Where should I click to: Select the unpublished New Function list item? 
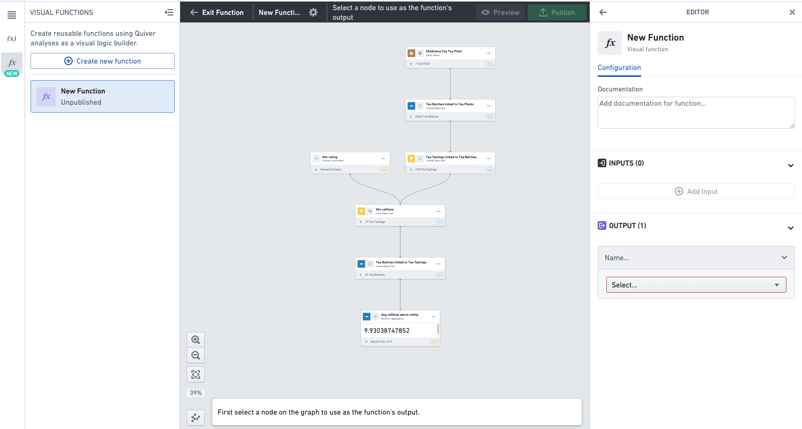103,96
